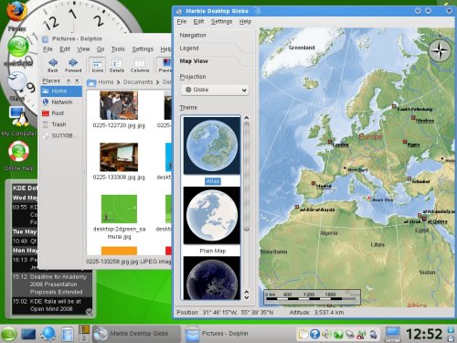Viewport: 457px width, 343px height.
Task: Open Dolphin File menu
Action: click(x=48, y=49)
